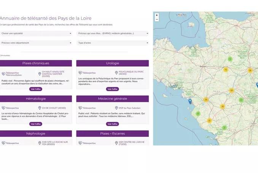The image size is (258, 173).
Task: Click pin icon next to MSP du Pays Sabolien
Action: [x=116, y=108]
